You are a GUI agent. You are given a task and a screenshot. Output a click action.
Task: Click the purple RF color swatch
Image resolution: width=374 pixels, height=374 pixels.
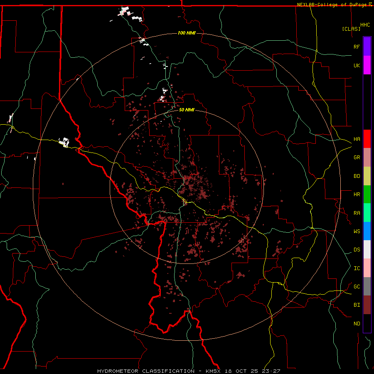[367, 47]
